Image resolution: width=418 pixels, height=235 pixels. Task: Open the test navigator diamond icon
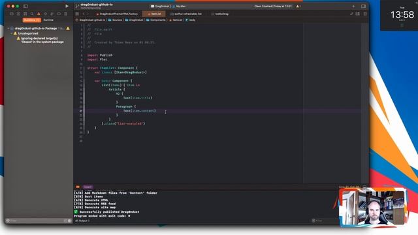(45, 14)
